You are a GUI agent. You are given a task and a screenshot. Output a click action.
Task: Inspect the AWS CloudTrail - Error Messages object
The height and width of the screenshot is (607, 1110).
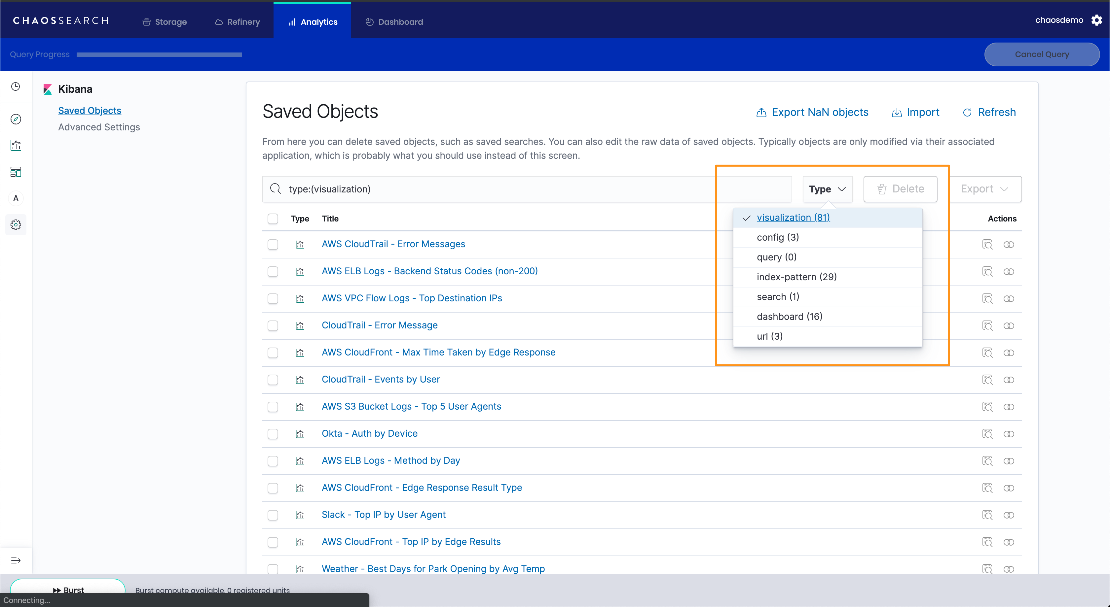click(987, 245)
